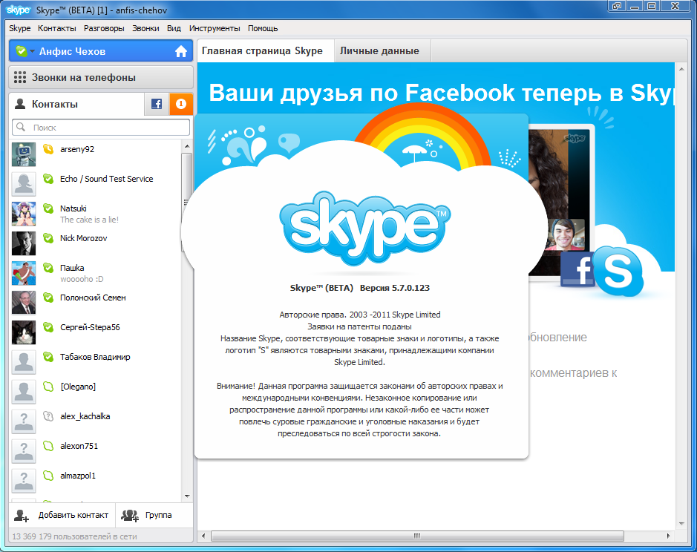The height and width of the screenshot is (552, 697).
Task: Click the contact list scroll down arrow
Action: (186, 496)
